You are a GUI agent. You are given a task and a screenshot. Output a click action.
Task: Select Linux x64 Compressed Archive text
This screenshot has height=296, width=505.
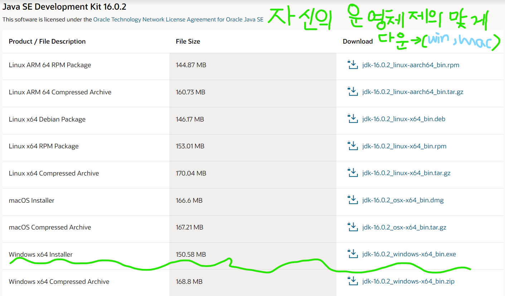pyautogui.click(x=54, y=173)
